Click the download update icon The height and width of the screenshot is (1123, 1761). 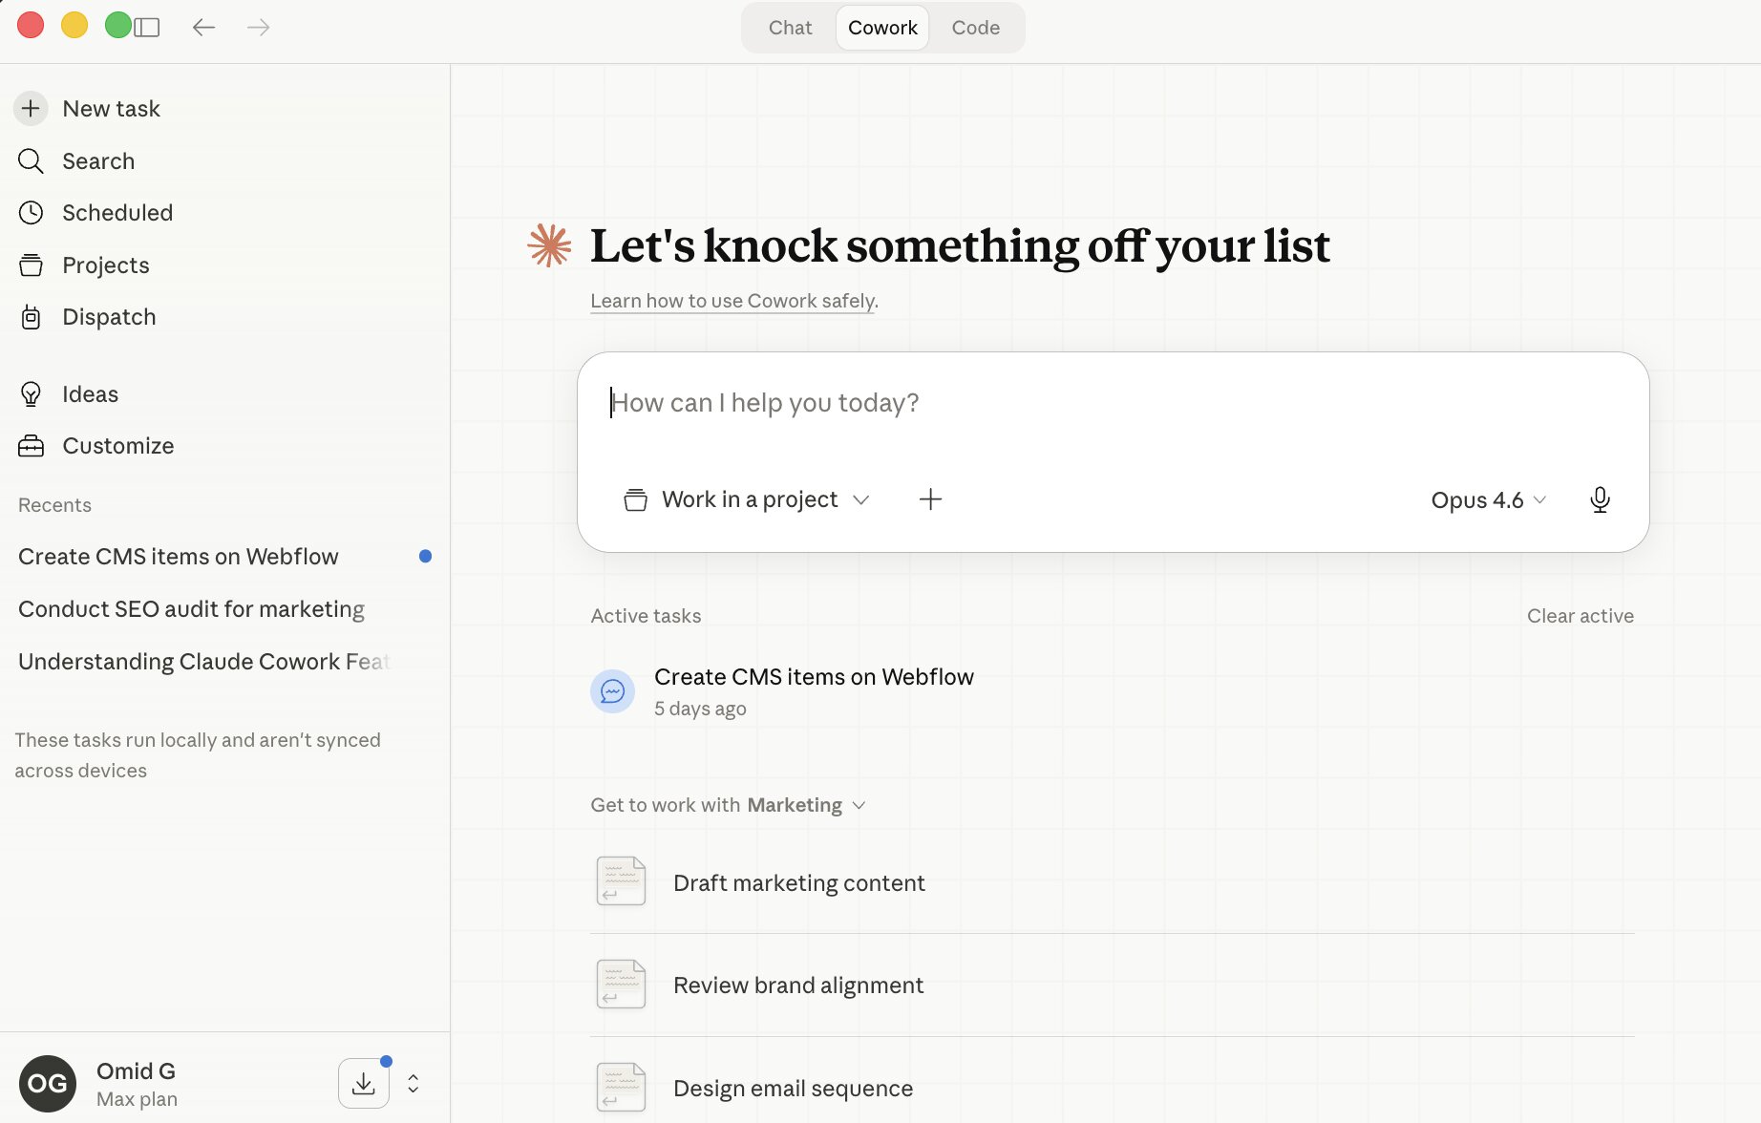(x=364, y=1083)
